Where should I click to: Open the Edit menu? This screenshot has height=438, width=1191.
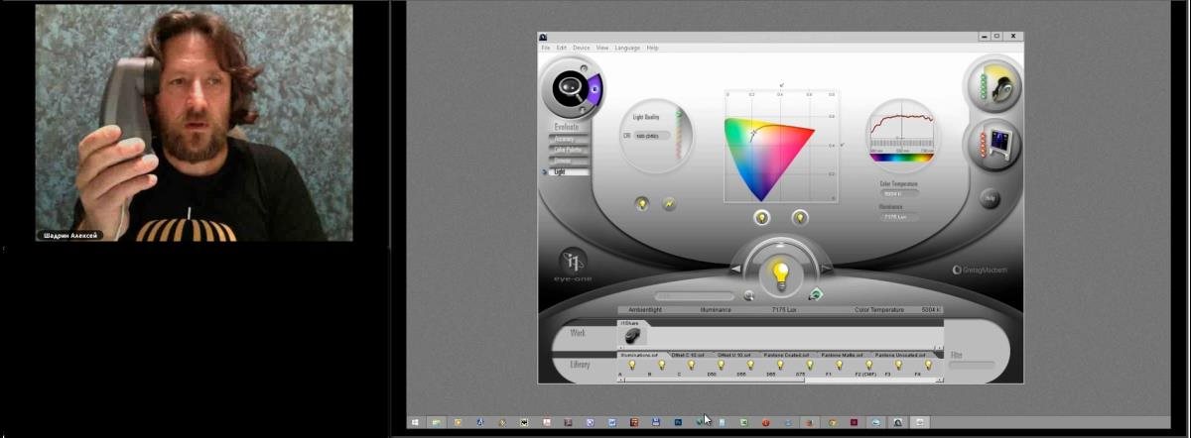(x=562, y=48)
